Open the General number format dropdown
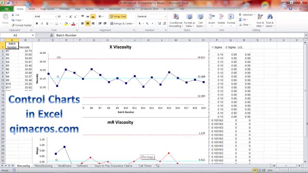The height and width of the screenshot is (173, 308). [165, 17]
